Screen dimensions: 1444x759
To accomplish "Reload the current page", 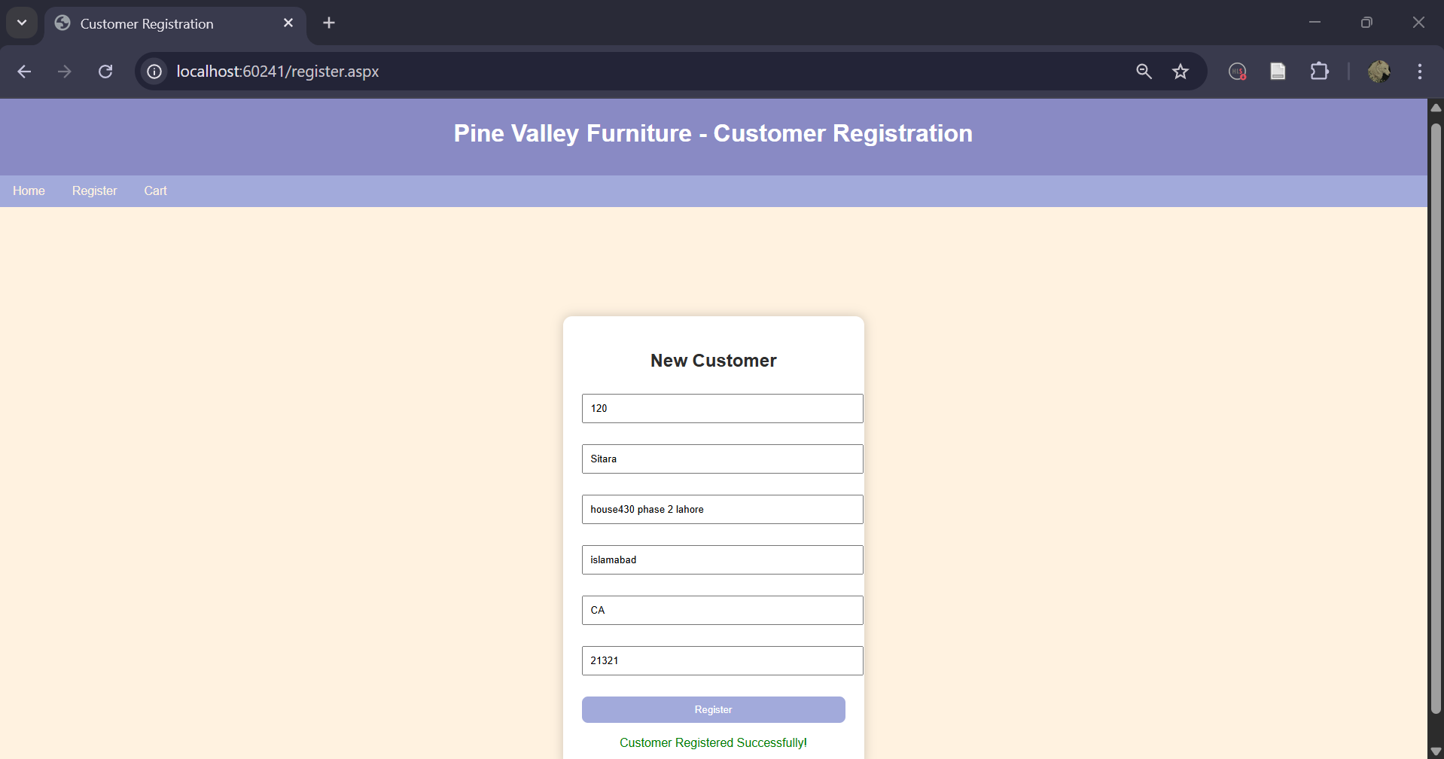I will point(105,72).
